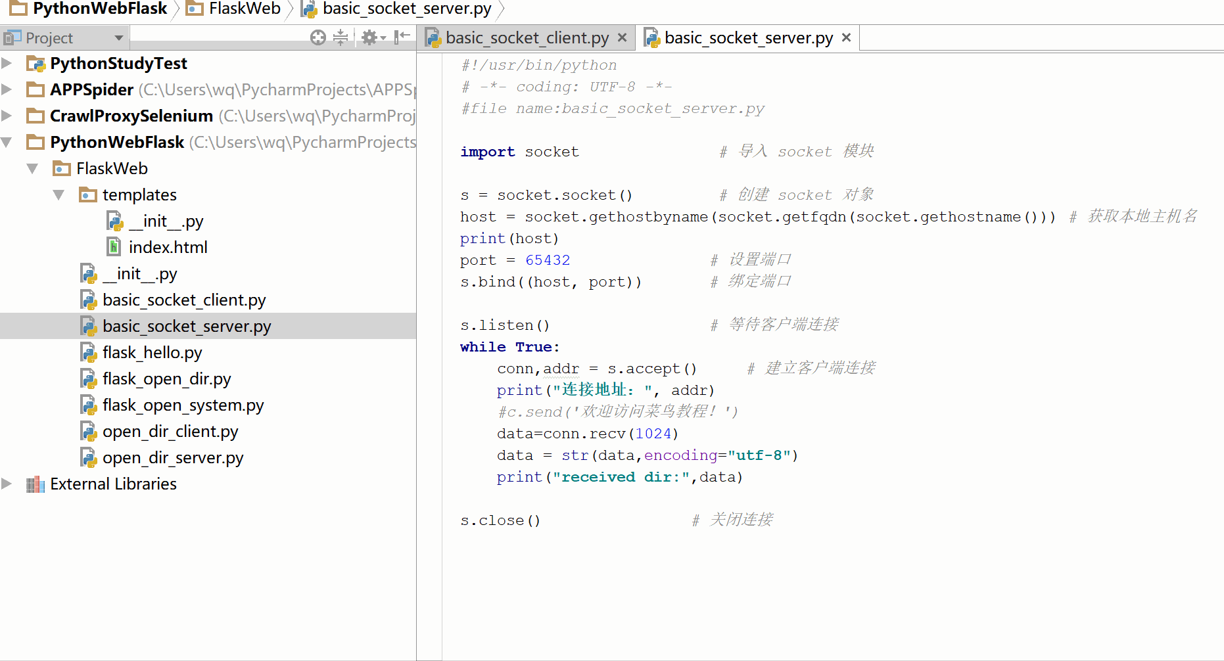
Task: Expand the APPSpider project node
Action: (7, 89)
